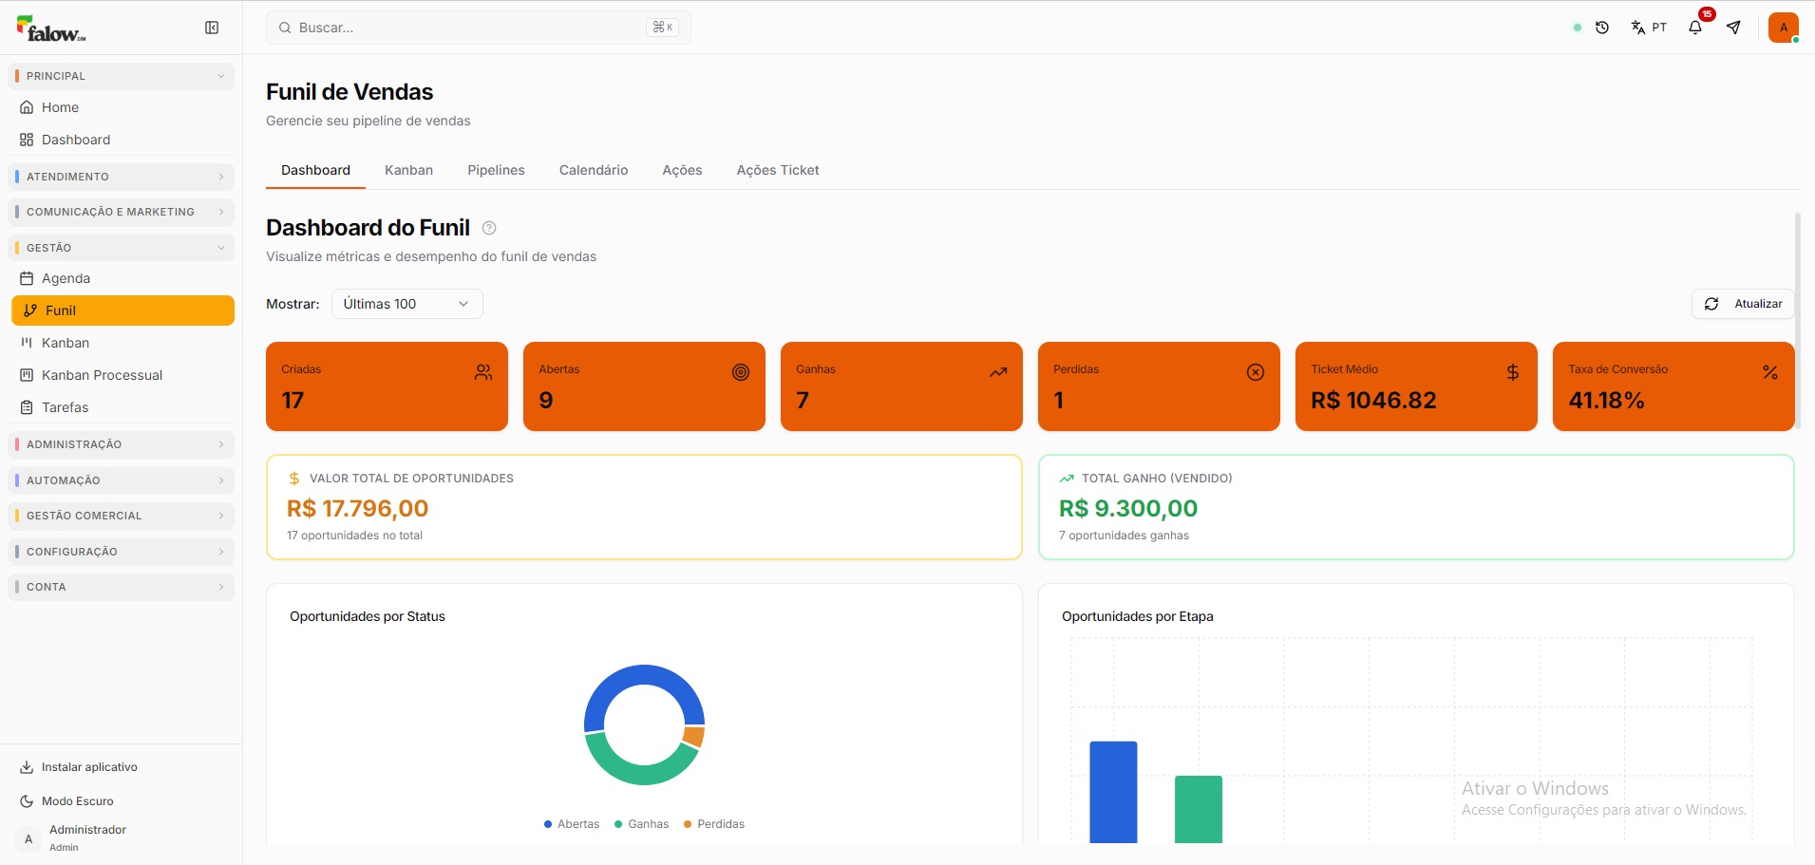Click the dollar icon beside Valor Total de Oportunidades
Screen dimensions: 1815x865
294,479
